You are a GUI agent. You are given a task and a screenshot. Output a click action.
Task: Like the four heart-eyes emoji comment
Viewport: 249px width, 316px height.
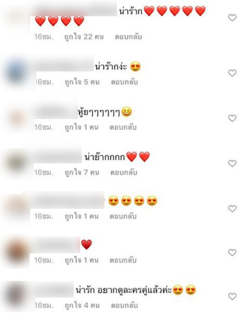tap(232, 208)
